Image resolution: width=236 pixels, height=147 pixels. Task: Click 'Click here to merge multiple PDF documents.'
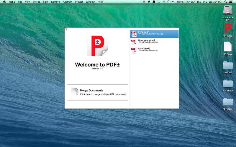(x=104, y=94)
